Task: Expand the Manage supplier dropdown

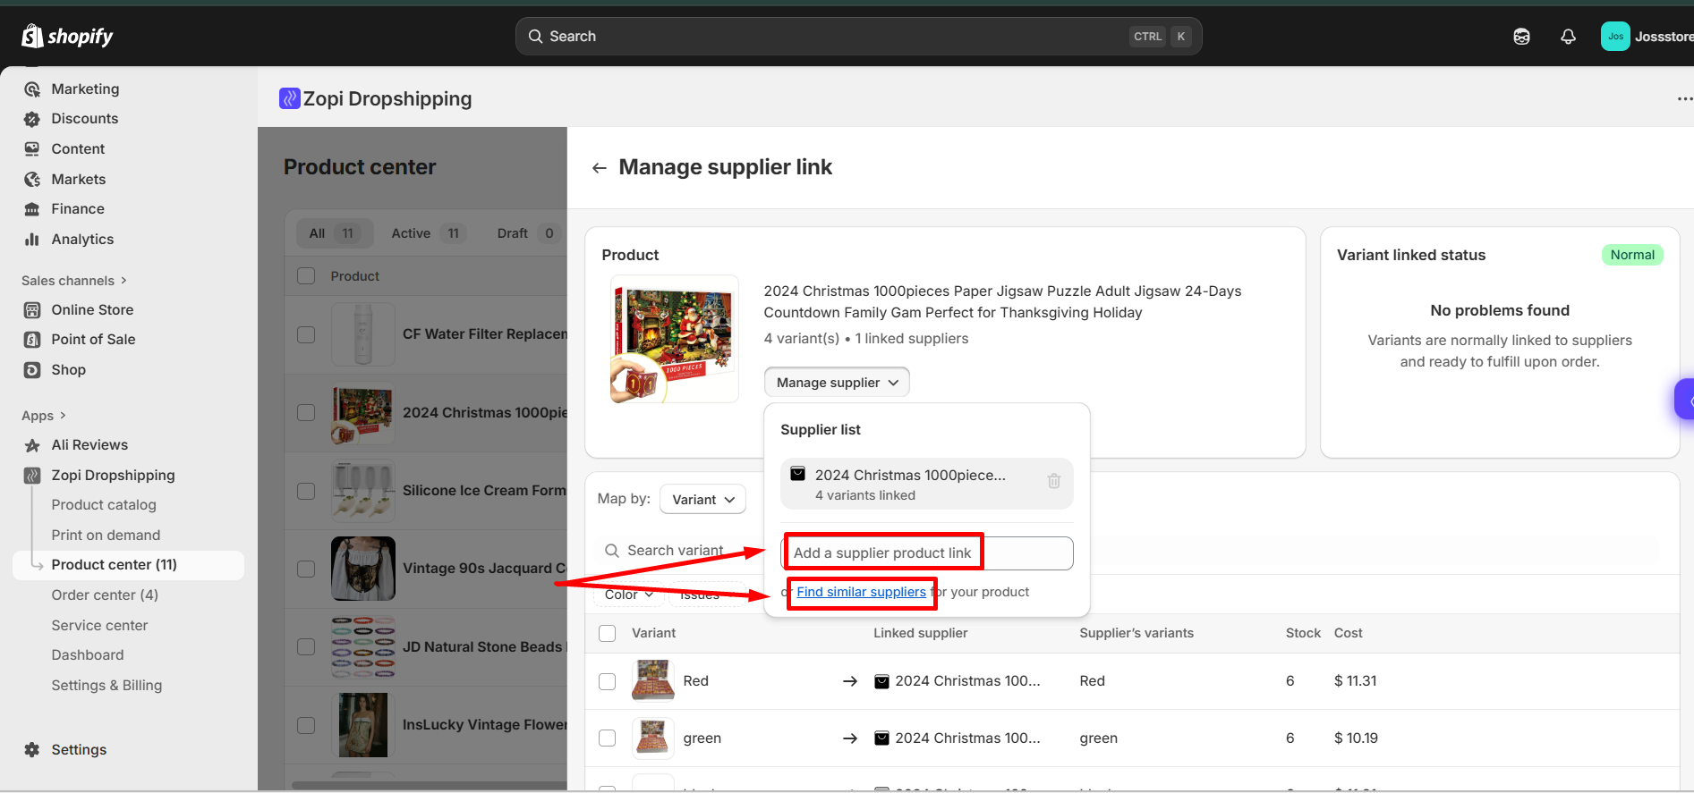Action: 837,383
